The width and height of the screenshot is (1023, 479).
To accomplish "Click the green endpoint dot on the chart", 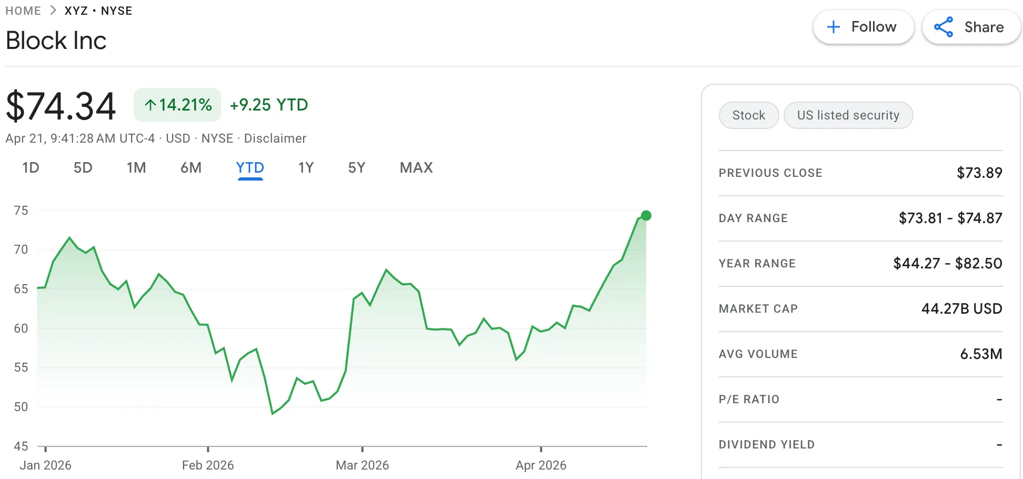I will click(645, 215).
